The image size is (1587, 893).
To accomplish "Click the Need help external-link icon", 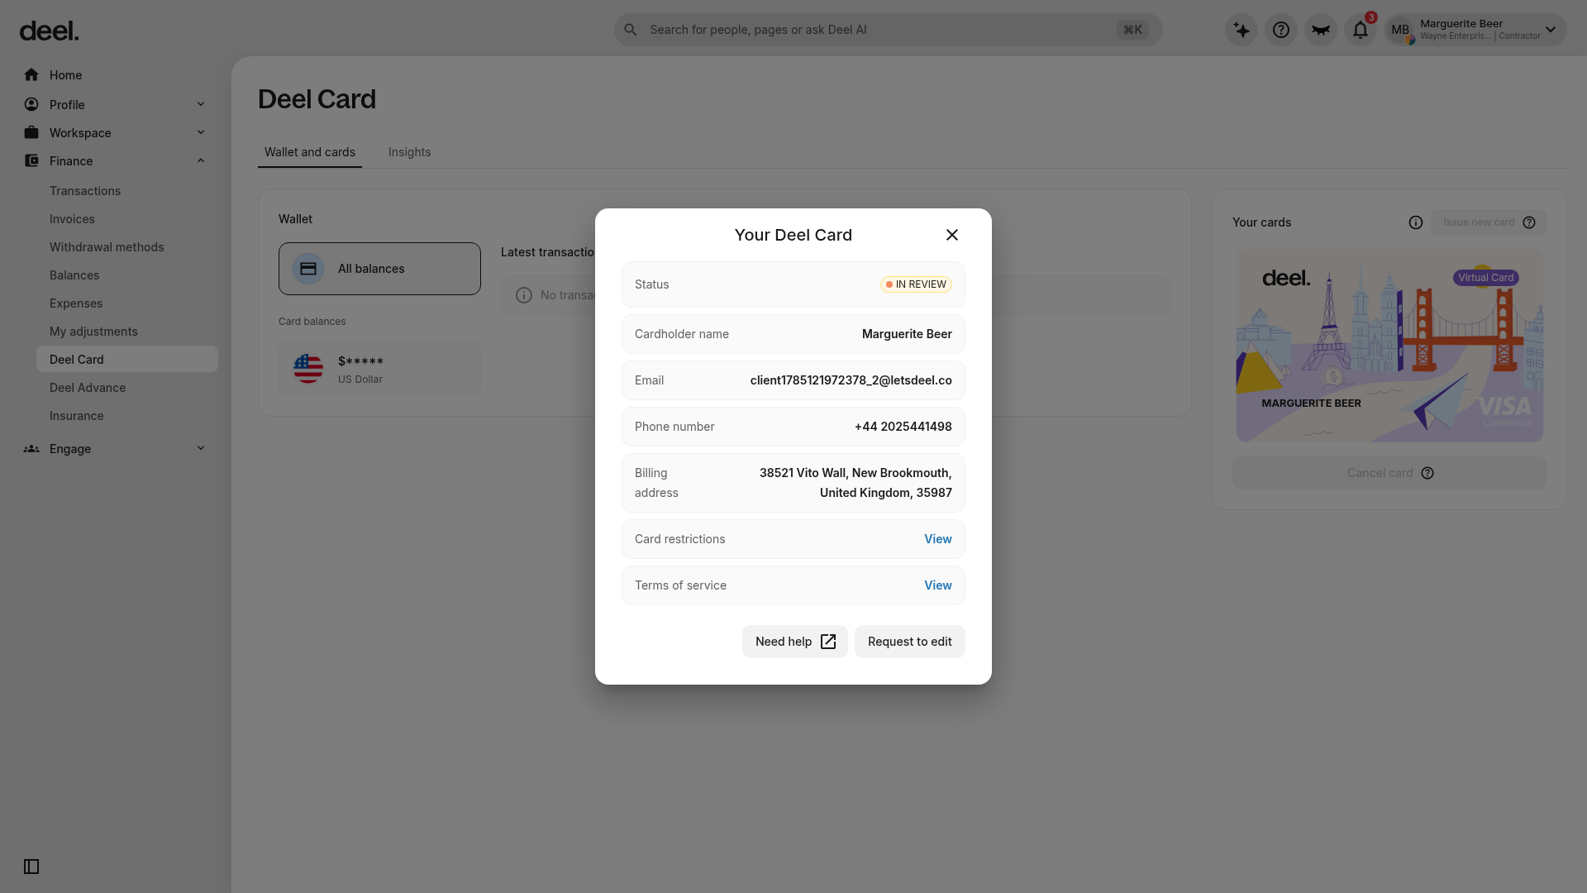I will [x=828, y=642].
